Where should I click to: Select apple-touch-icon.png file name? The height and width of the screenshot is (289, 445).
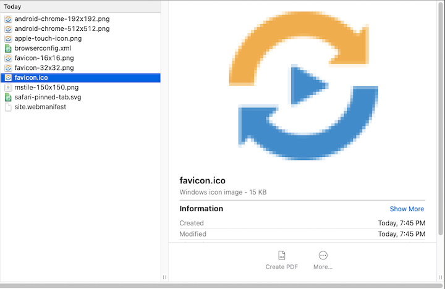pos(48,38)
